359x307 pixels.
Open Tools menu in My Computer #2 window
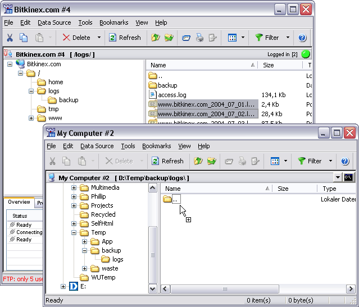128,146
